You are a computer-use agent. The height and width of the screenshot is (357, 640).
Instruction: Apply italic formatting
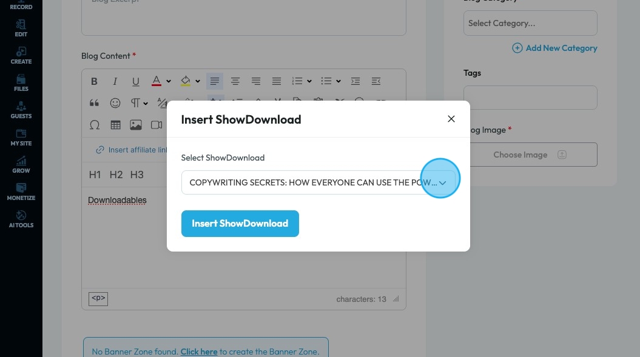115,81
